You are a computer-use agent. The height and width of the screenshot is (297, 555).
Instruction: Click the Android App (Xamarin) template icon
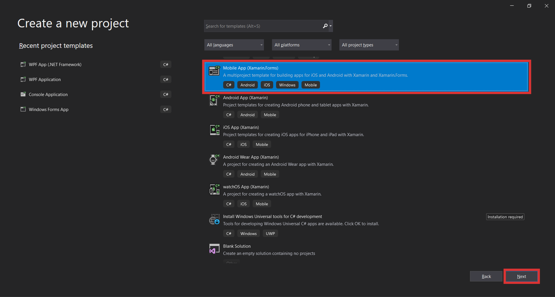point(214,100)
